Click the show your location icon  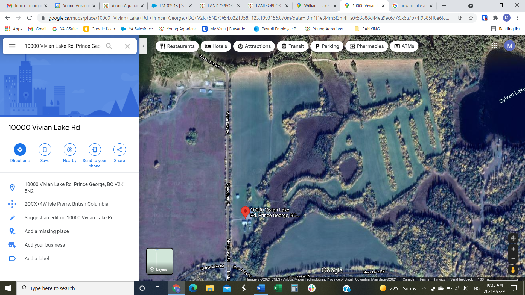513,238
